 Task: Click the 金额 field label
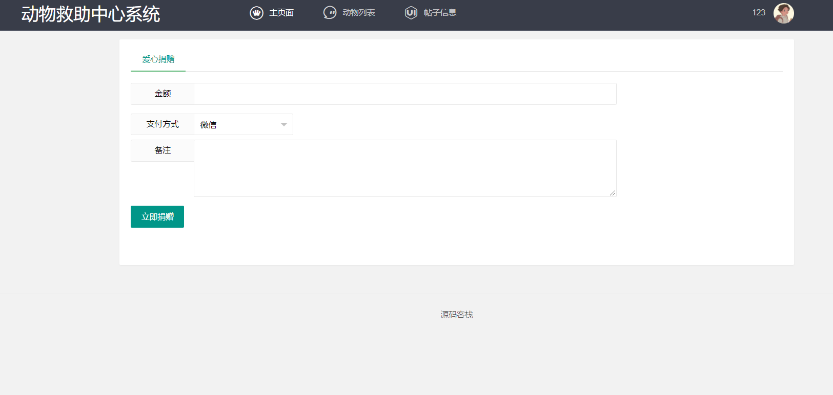[162, 94]
